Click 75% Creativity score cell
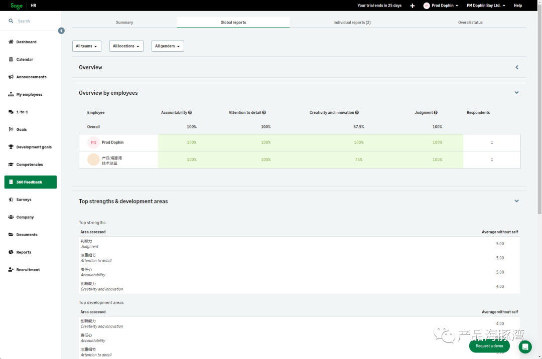The image size is (542, 359). 359,159
